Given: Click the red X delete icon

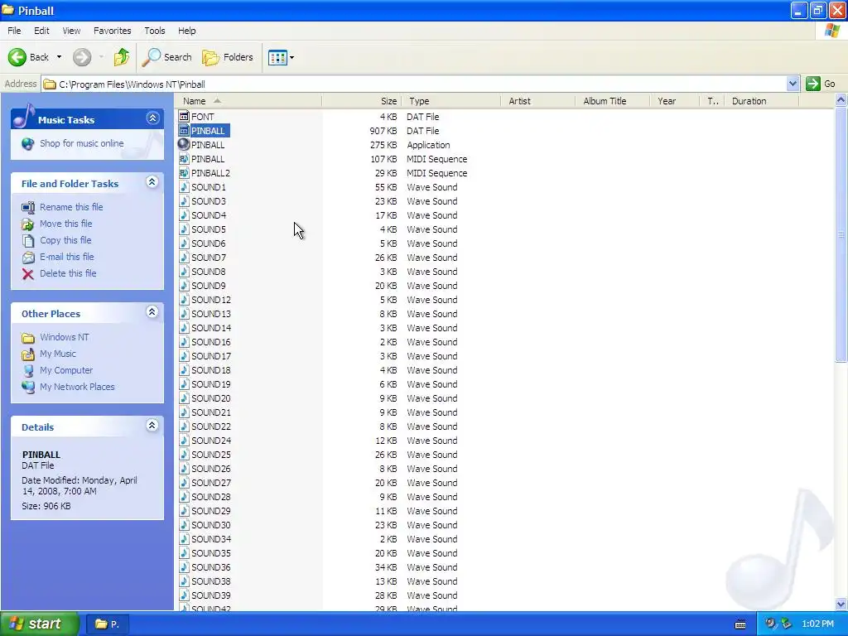Looking at the screenshot, I should [x=28, y=273].
